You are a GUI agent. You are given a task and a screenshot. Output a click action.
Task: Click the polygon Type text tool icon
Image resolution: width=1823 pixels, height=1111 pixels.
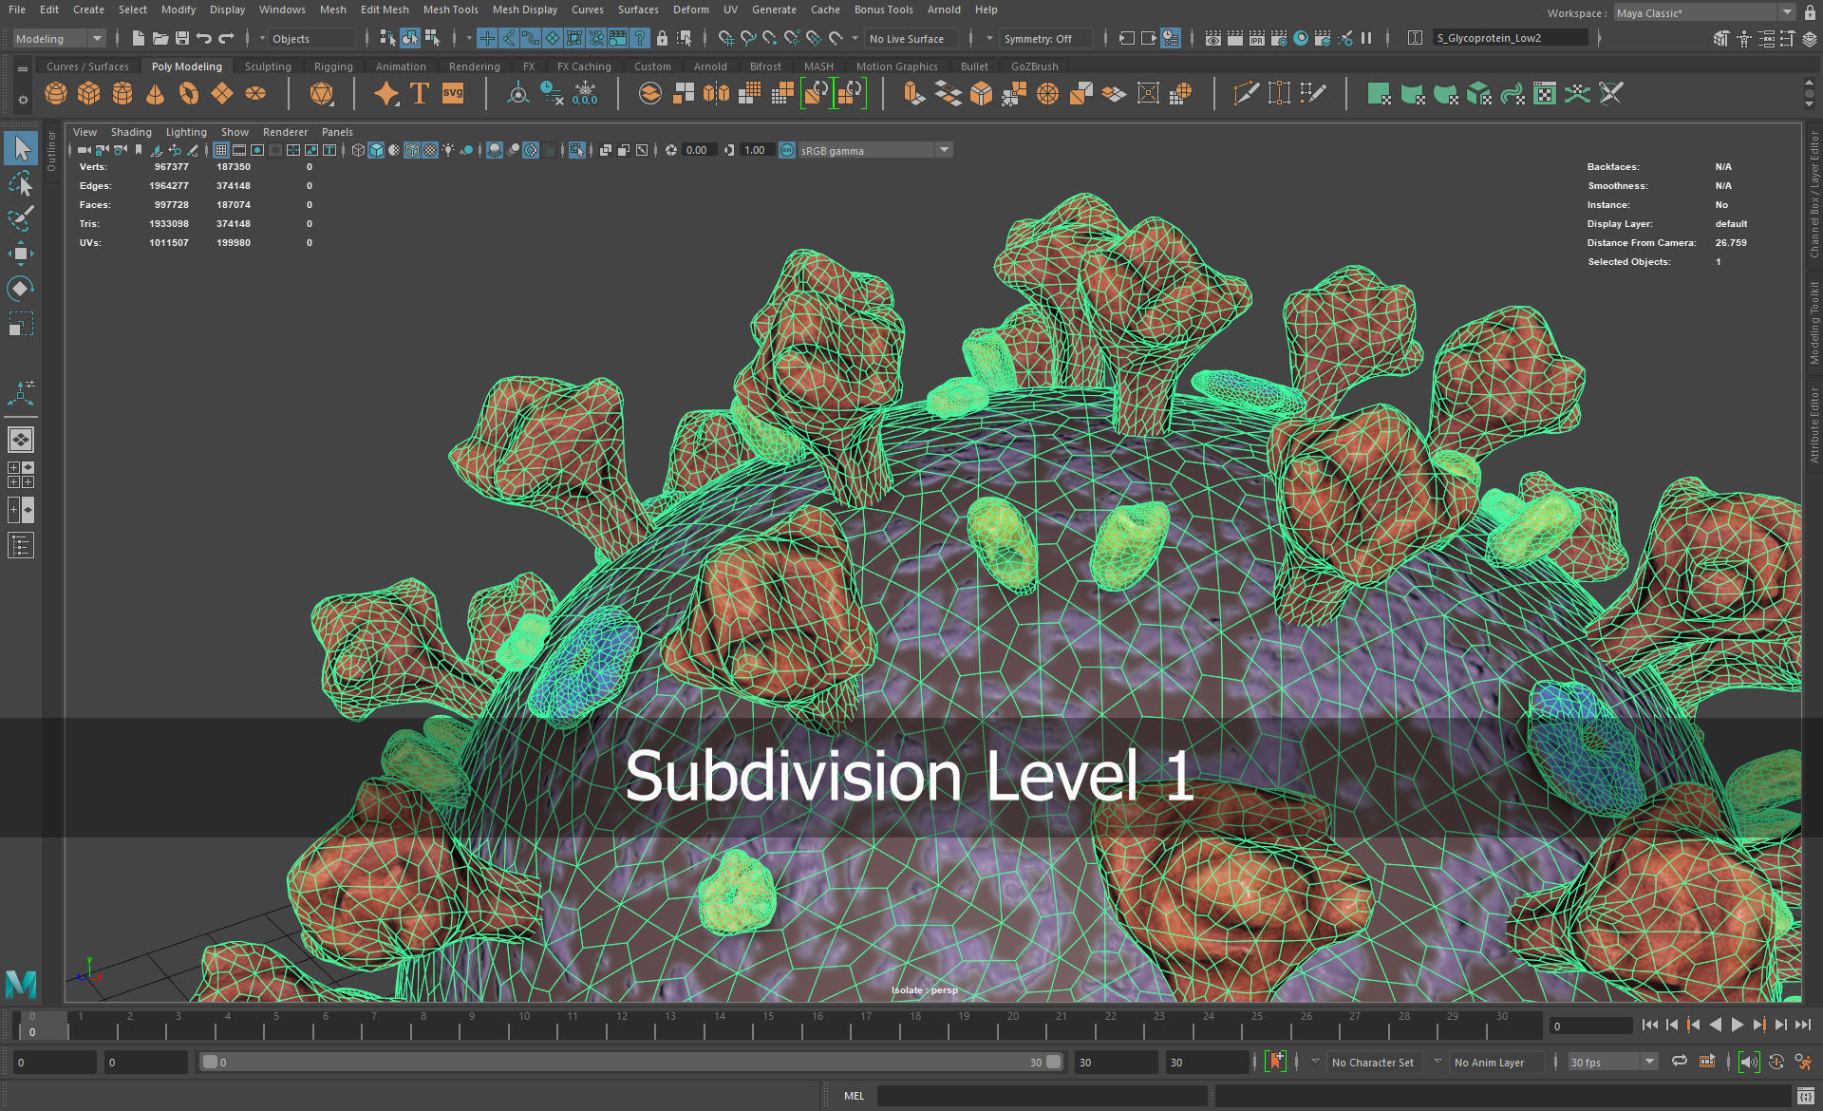click(x=419, y=93)
